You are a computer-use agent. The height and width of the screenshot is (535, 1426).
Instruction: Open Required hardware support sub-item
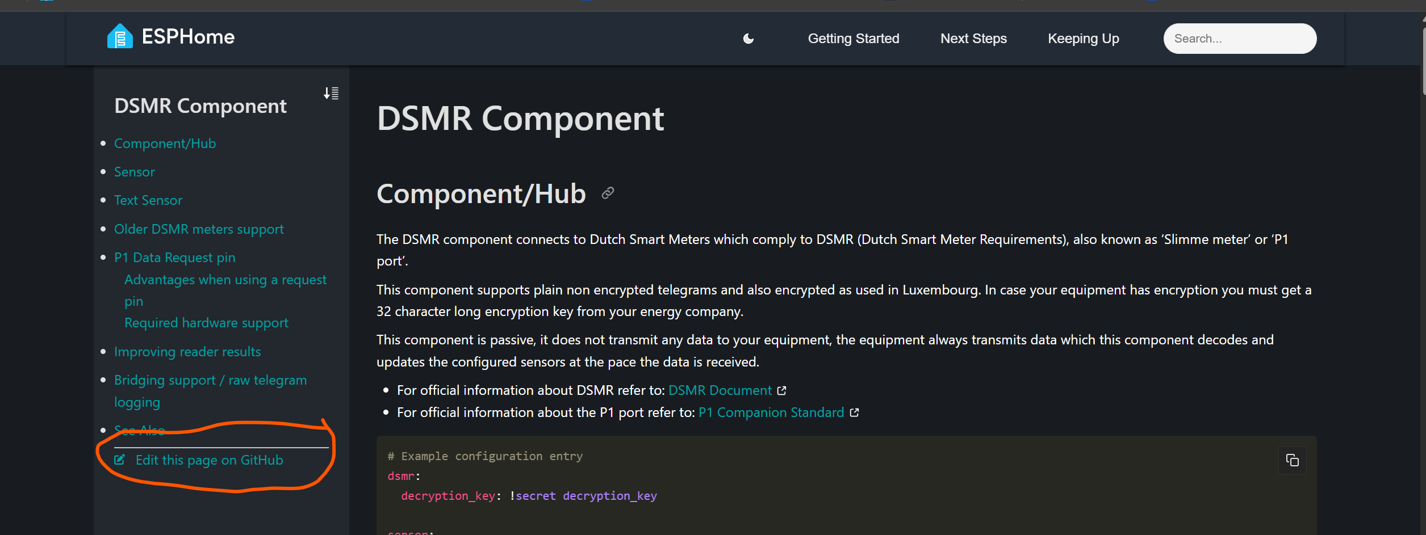pos(206,323)
